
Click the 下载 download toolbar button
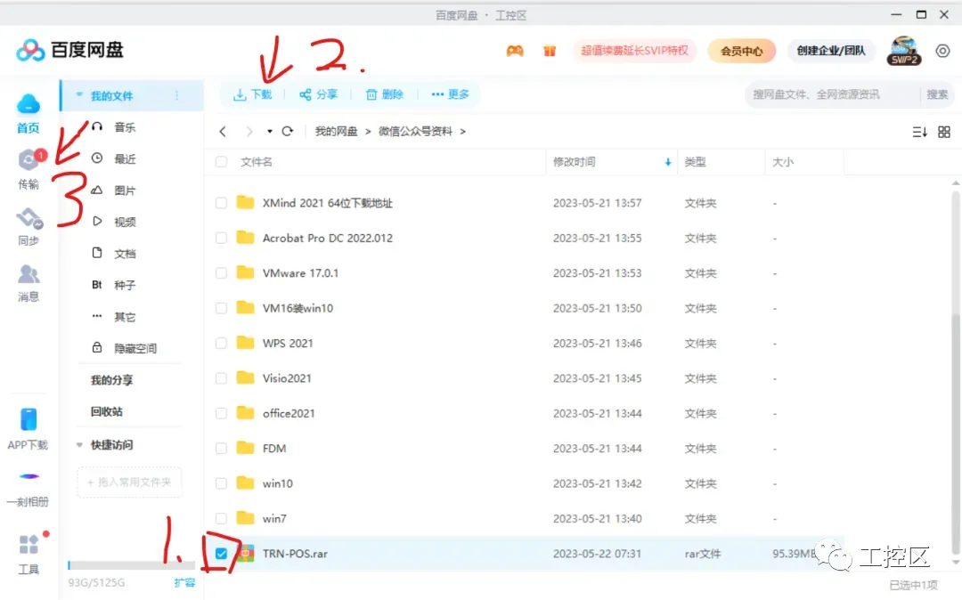click(253, 94)
